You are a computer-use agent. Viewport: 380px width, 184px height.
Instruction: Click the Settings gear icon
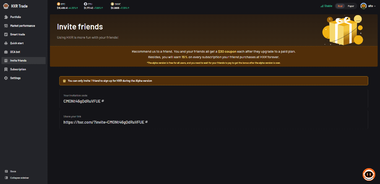(x=6, y=78)
